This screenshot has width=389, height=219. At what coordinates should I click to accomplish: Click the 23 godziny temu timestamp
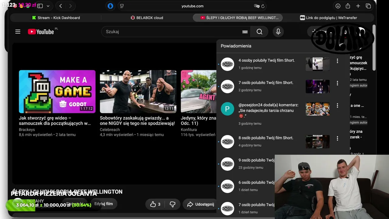[x=251, y=168]
